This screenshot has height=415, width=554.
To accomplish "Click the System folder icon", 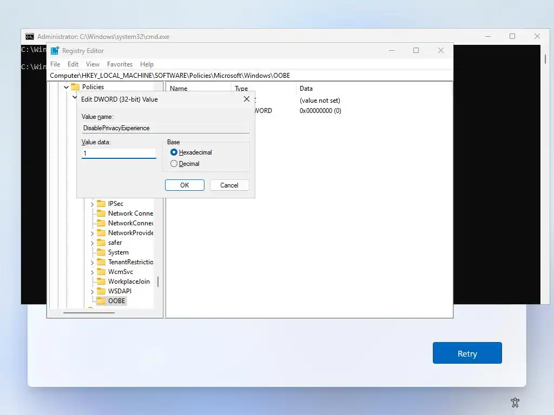I will click(101, 252).
